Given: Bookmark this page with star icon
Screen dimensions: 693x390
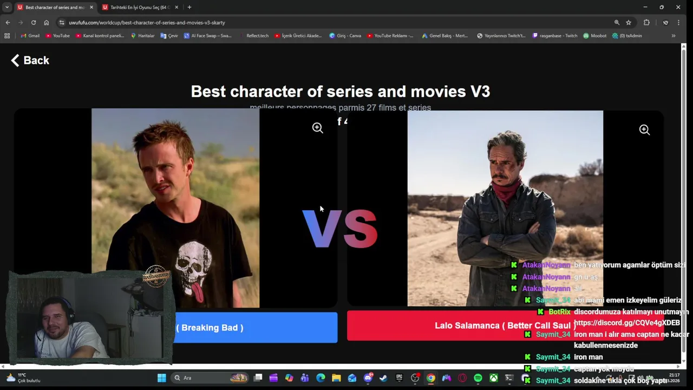Looking at the screenshot, I should coord(629,22).
